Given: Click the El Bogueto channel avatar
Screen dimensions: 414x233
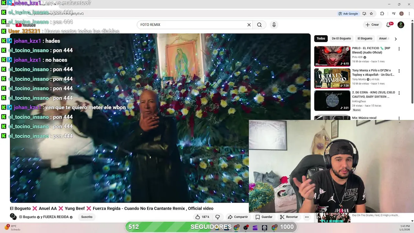Looking at the screenshot, I should point(13,216).
